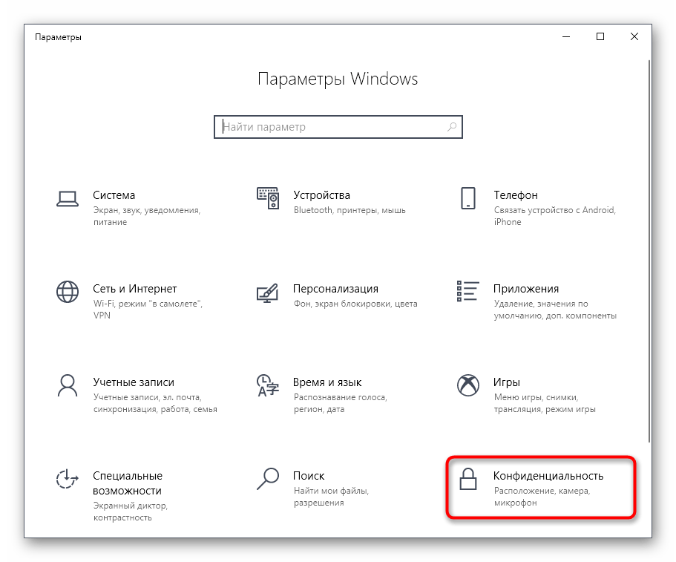
Task: Click 'Найти мои файлы, разрешения' description
Action: (x=331, y=497)
